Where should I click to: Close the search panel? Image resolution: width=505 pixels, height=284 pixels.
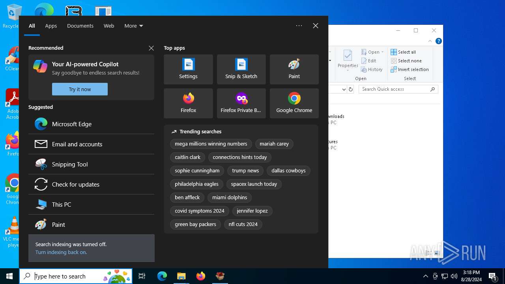tap(316, 26)
